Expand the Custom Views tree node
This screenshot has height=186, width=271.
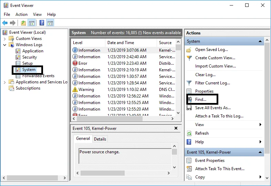(x=5, y=39)
